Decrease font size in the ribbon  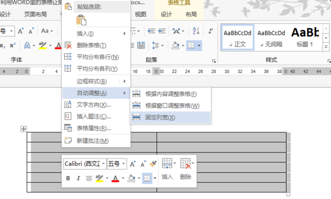click(31, 31)
